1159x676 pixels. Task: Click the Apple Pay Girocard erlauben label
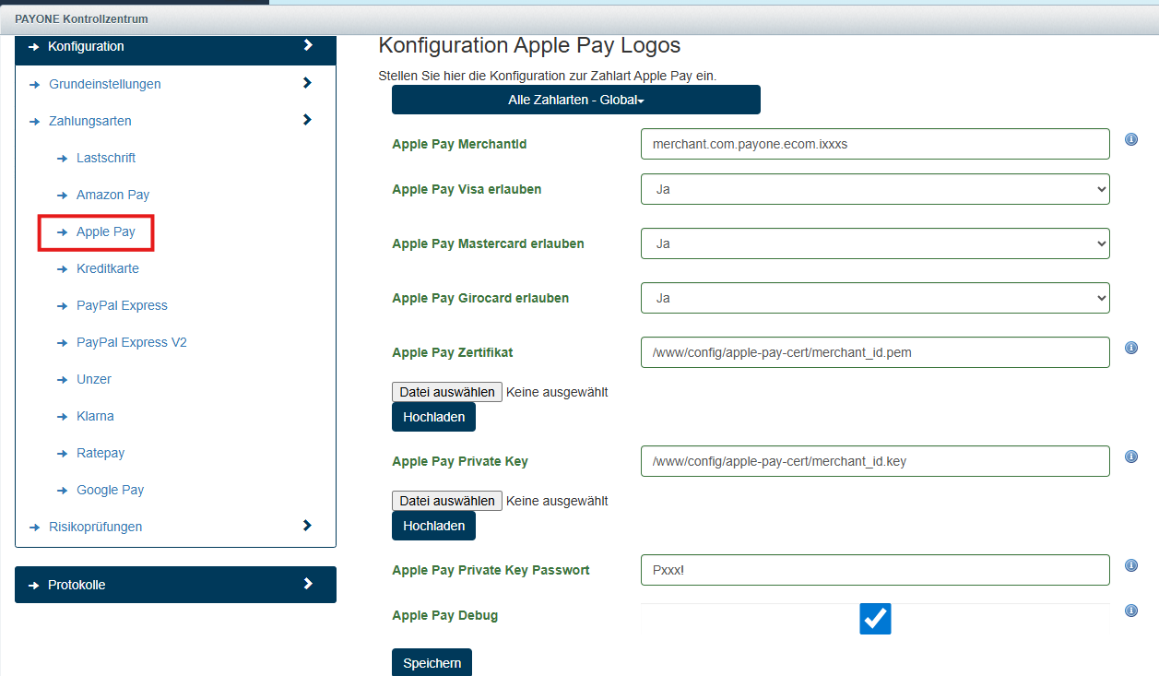tap(480, 298)
